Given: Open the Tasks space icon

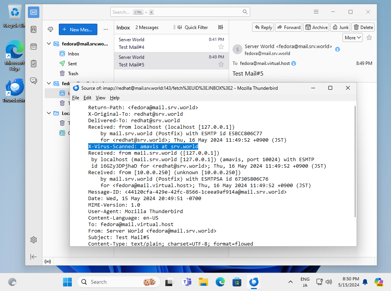Looking at the screenshot, I should [34, 63].
